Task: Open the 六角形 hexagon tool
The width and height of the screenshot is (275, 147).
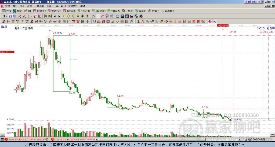Action: click(154, 11)
